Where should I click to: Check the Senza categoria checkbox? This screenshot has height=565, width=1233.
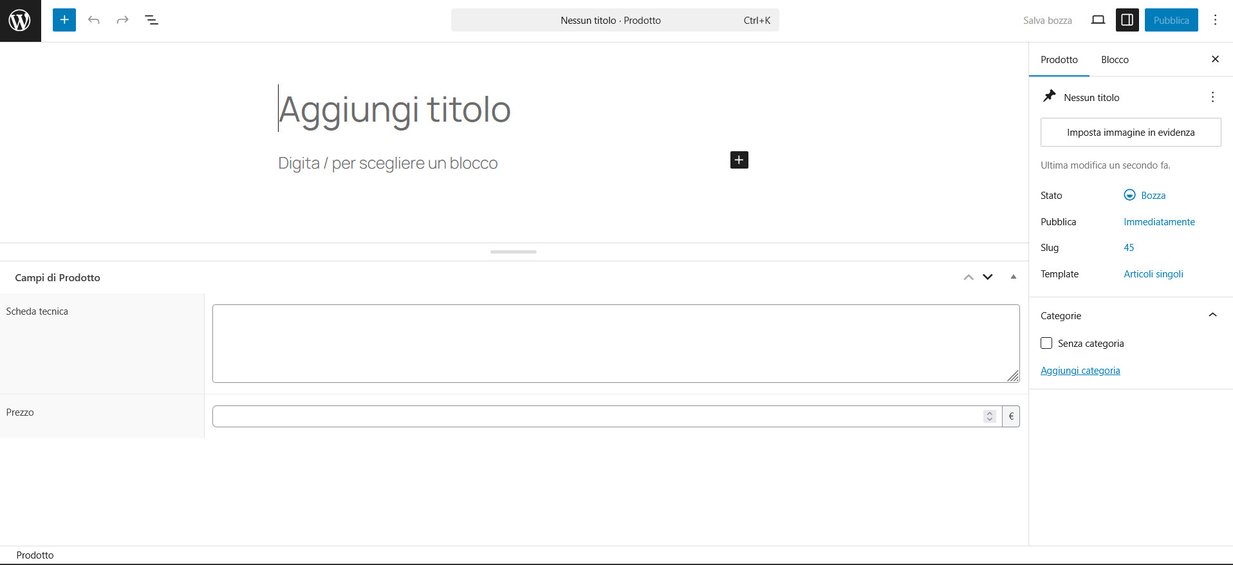point(1046,343)
